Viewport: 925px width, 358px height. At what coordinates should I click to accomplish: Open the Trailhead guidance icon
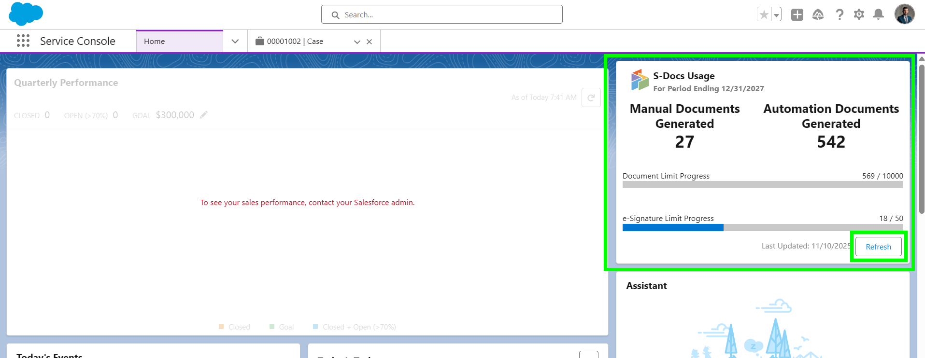coord(818,15)
